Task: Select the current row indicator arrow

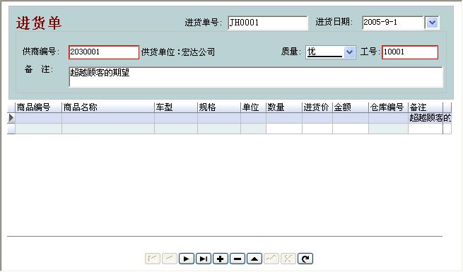Action: pyautogui.click(x=11, y=118)
